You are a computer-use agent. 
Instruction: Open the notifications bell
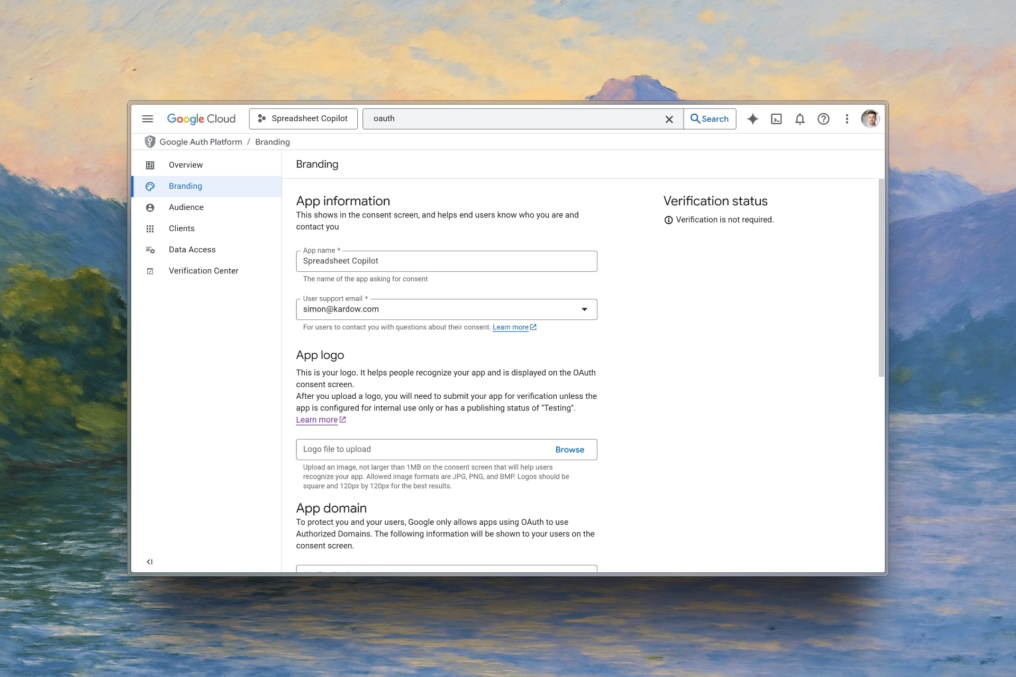pos(799,119)
